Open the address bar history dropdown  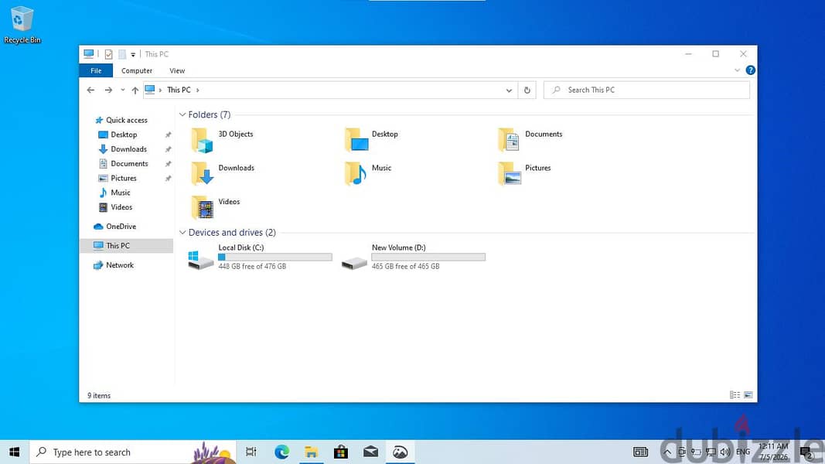click(509, 90)
